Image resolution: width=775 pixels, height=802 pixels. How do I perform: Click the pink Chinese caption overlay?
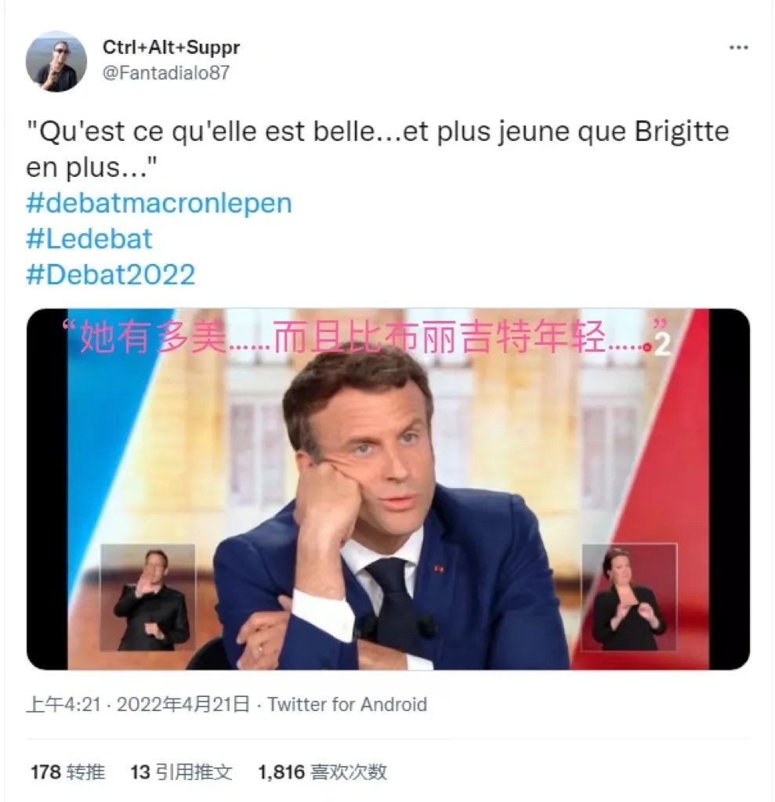click(x=364, y=337)
